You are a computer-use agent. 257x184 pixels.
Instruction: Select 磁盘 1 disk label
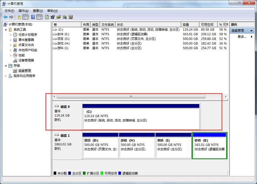coord(62,135)
